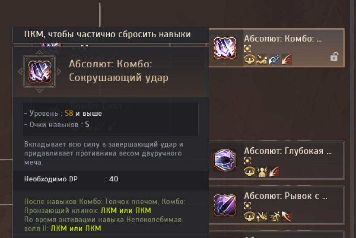Click the up arrow above the tooltip skill icon

(39, 53)
